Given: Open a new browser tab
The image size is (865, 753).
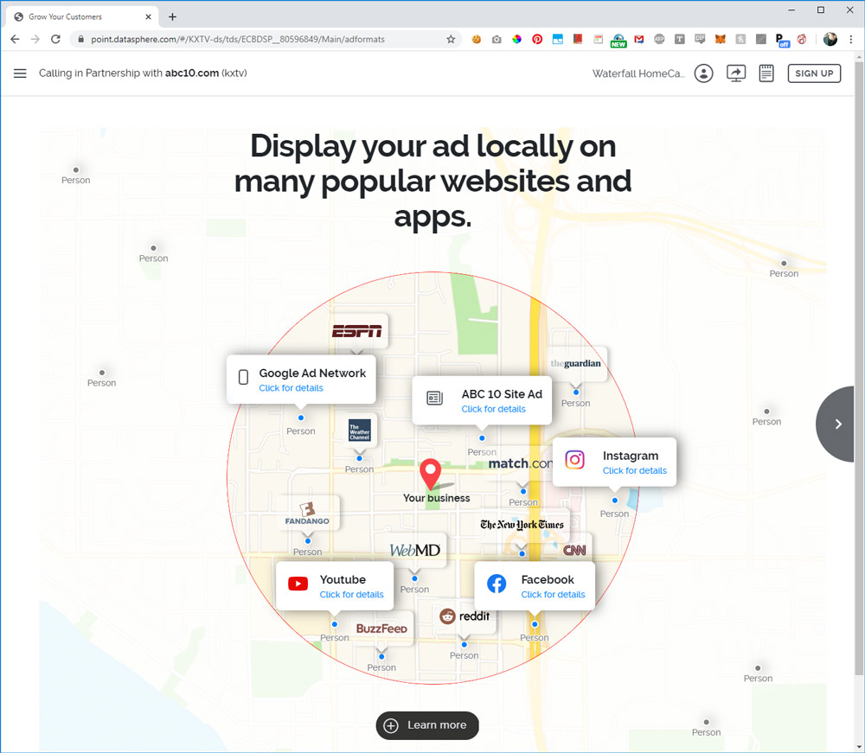Looking at the screenshot, I should point(172,16).
